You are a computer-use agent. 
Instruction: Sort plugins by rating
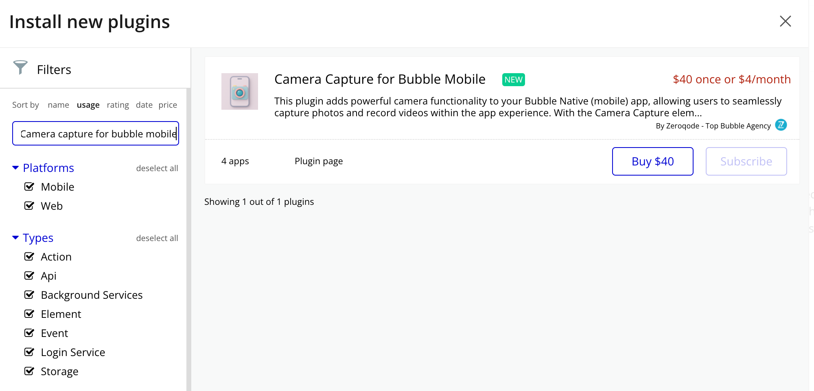coord(118,105)
